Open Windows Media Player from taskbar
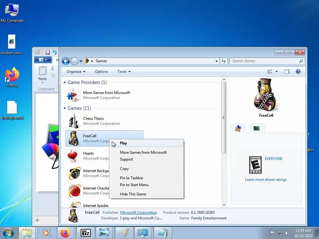 (x=46, y=233)
